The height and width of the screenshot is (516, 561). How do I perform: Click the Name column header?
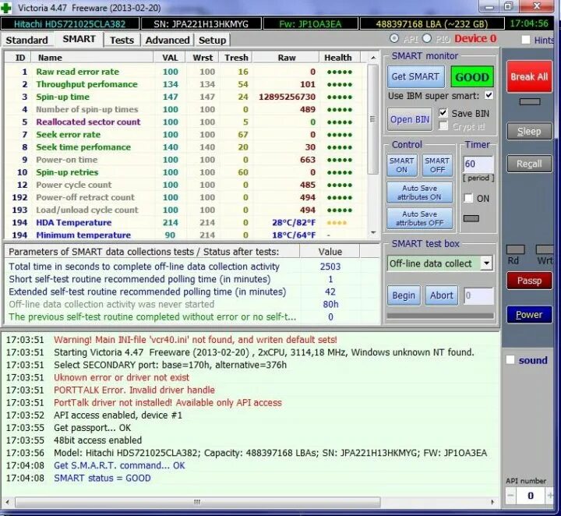tap(92, 58)
